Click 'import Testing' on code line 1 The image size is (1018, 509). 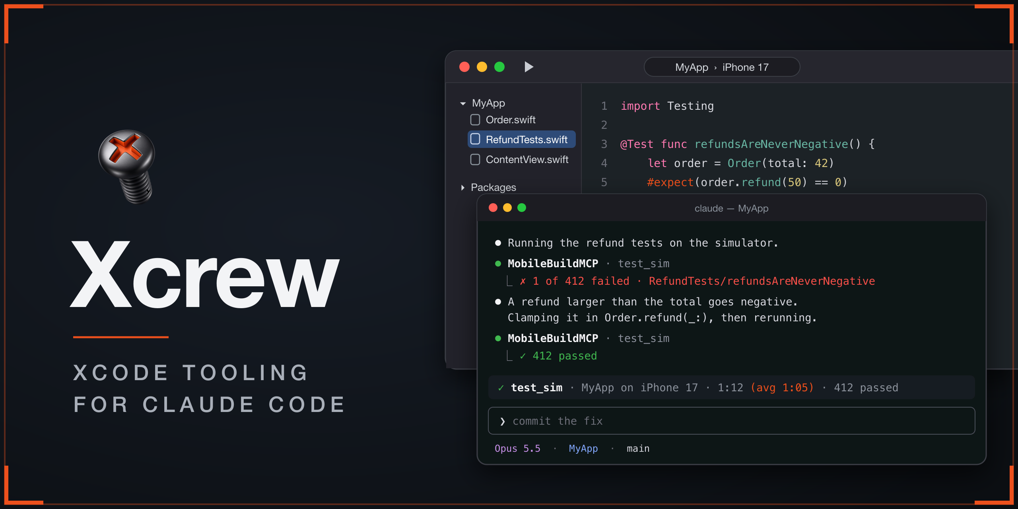click(x=667, y=106)
